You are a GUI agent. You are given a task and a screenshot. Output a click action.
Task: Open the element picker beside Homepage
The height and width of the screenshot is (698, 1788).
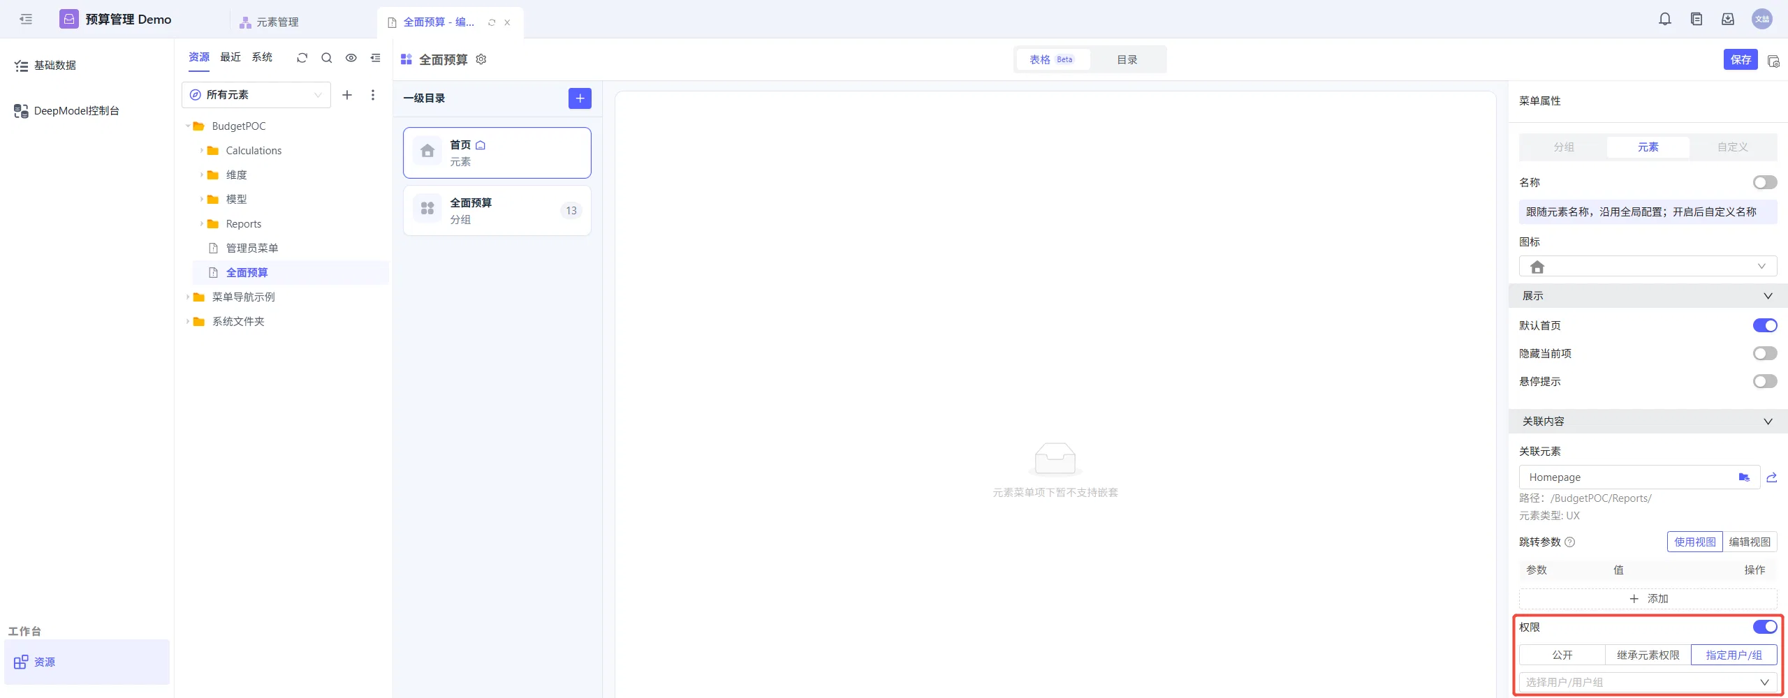1744,477
